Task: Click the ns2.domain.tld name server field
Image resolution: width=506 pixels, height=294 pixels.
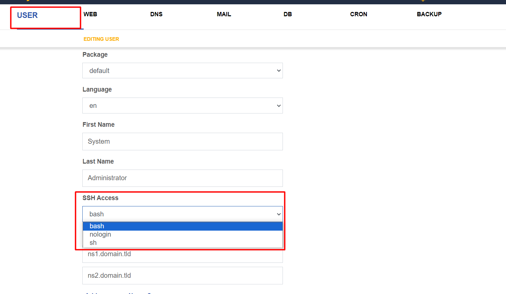Action: [182, 275]
